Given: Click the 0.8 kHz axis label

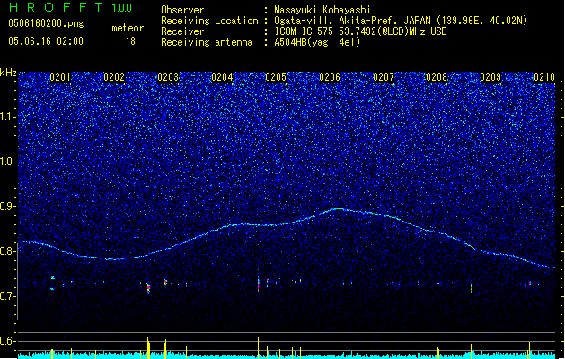Looking at the screenshot, I should (x=8, y=251).
